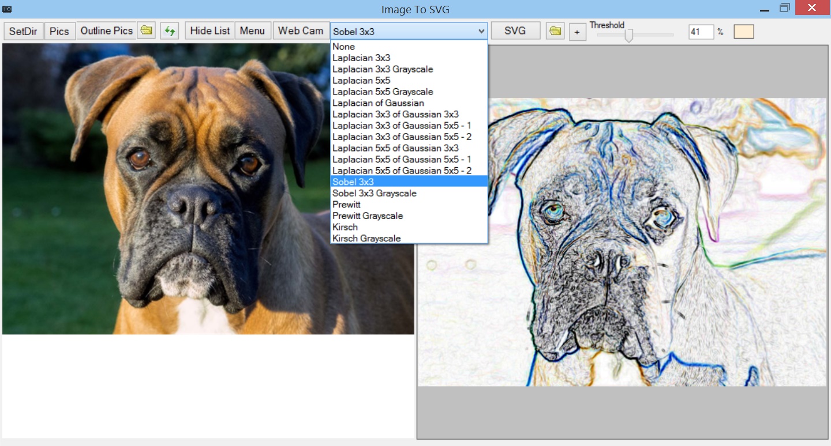Click the edge-detected dog outline preview
This screenshot has height=446, width=831.
pyautogui.click(x=622, y=242)
